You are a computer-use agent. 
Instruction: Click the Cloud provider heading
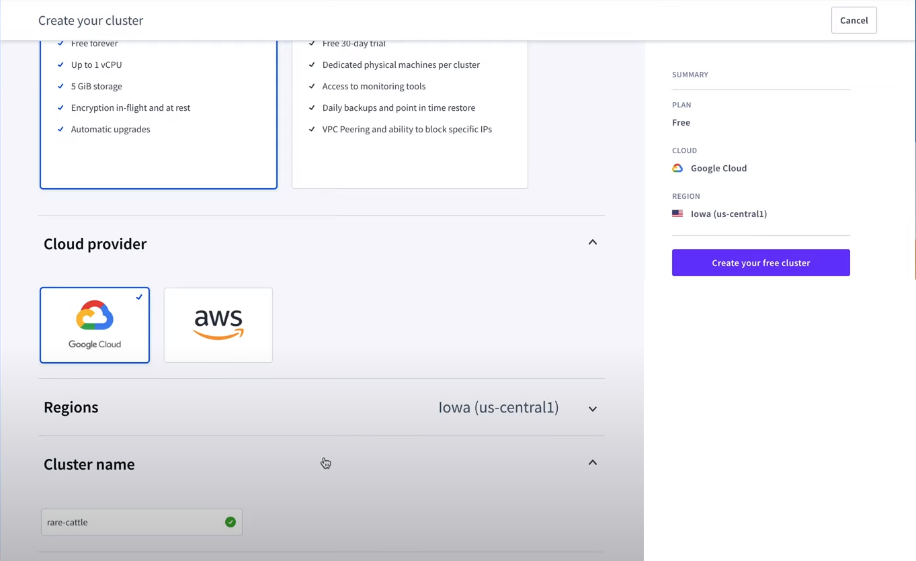[x=95, y=244]
